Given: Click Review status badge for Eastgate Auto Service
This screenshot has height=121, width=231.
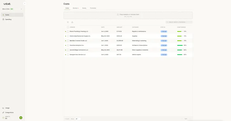Looking at the screenshot, I should pyautogui.click(x=164, y=55).
